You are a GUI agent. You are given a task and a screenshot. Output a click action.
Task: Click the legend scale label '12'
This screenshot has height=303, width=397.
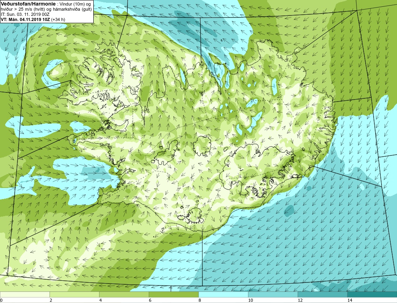(300, 301)
